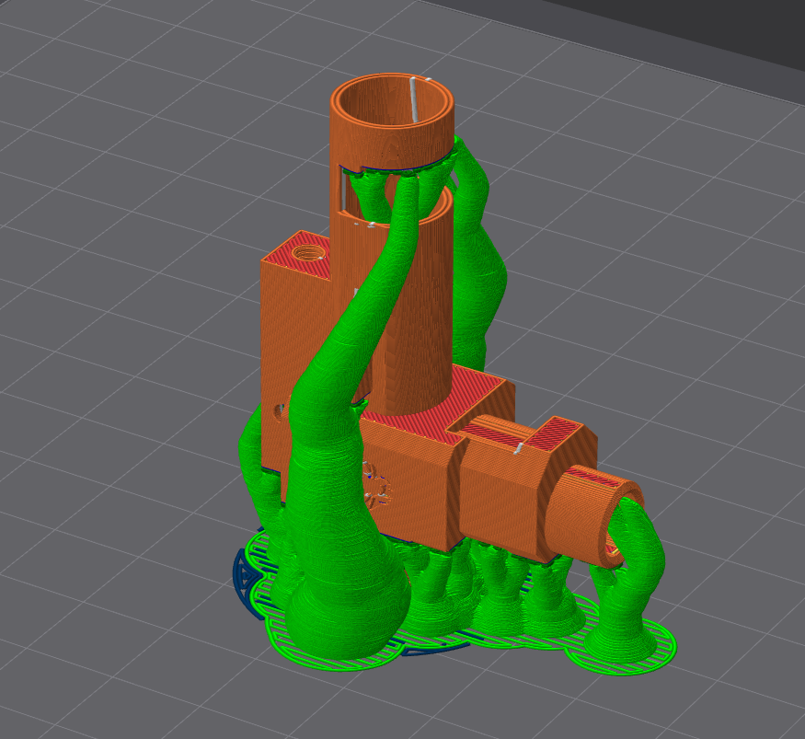Click the round side hole on the orange block
805x739 pixels.
click(x=280, y=411)
